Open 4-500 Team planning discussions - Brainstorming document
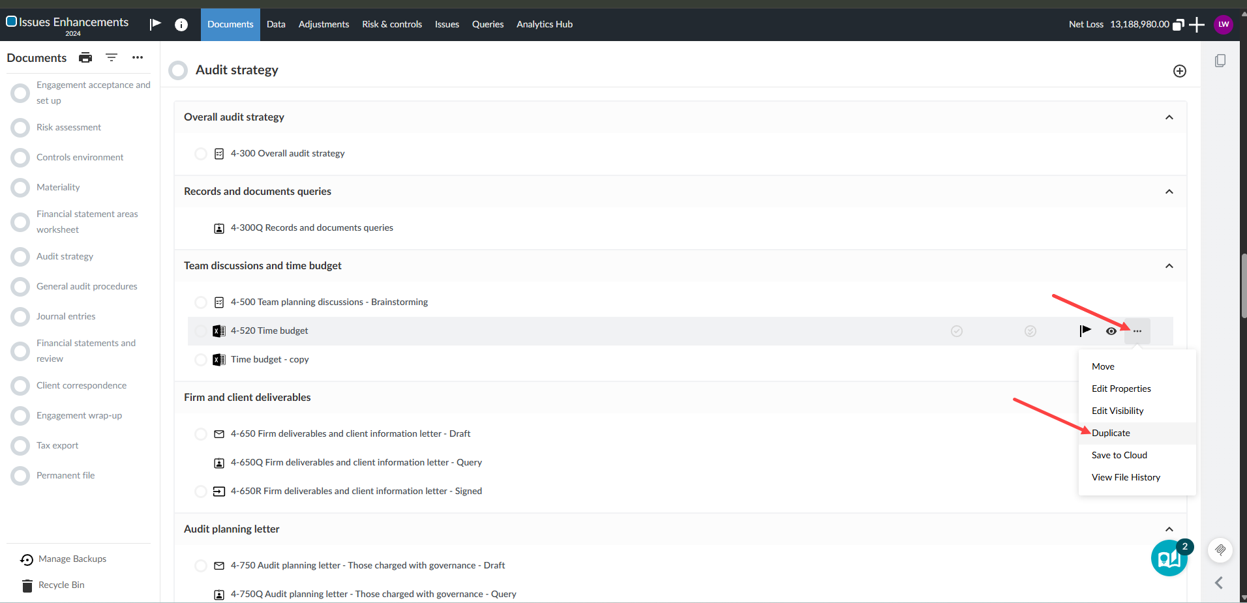Viewport: 1247px width, 603px height. click(329, 302)
